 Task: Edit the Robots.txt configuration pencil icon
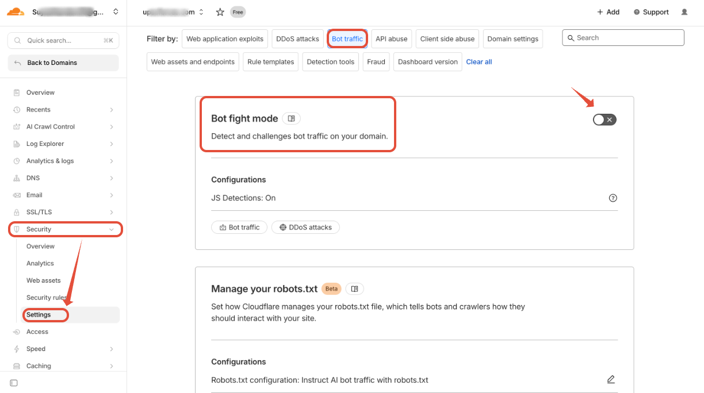coord(611,379)
